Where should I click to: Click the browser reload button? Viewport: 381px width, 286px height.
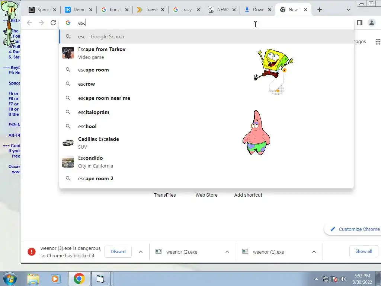tap(53, 23)
